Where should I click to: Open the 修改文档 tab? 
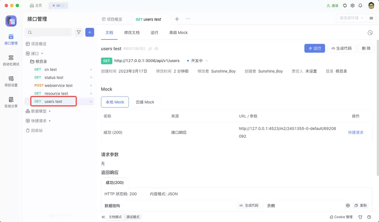tap(132, 33)
